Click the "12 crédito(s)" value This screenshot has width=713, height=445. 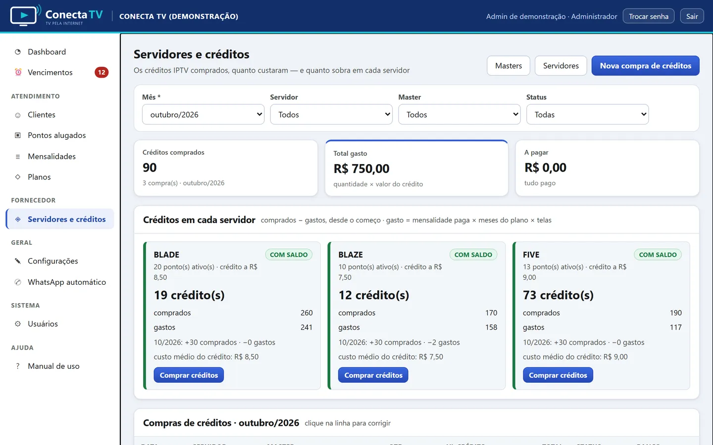coord(374,295)
